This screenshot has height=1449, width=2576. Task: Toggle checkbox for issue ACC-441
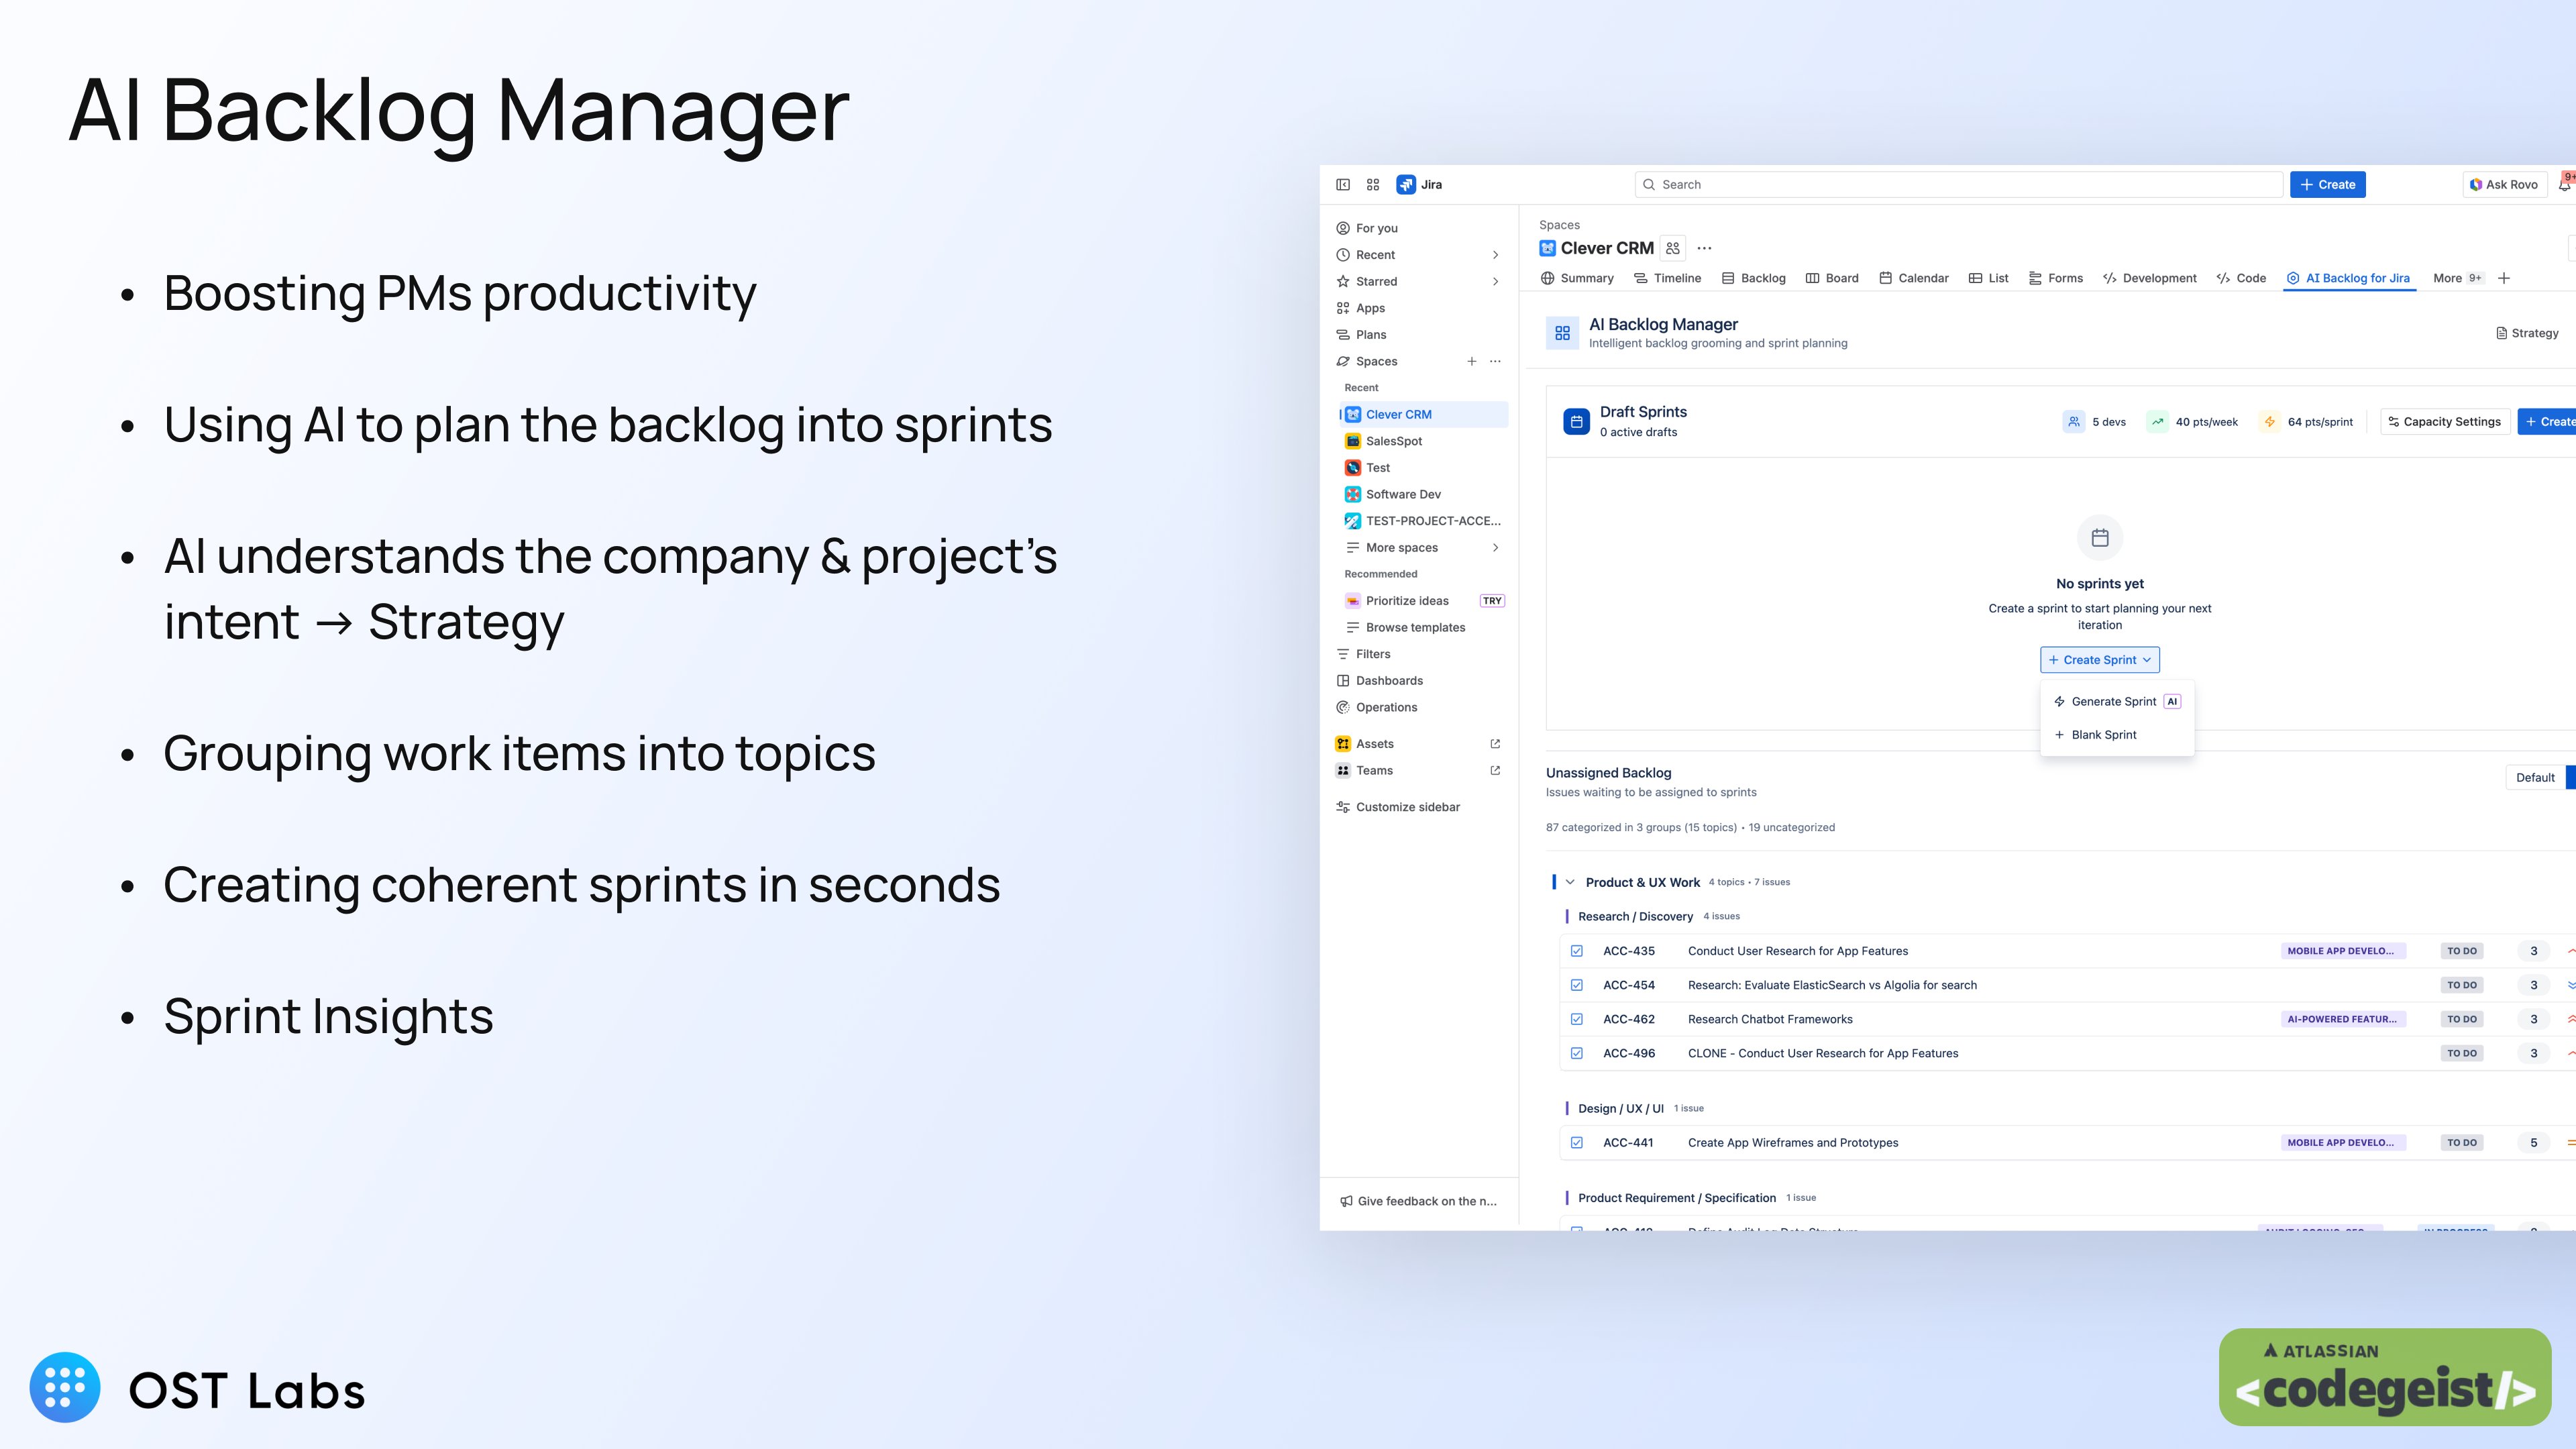(1577, 1143)
